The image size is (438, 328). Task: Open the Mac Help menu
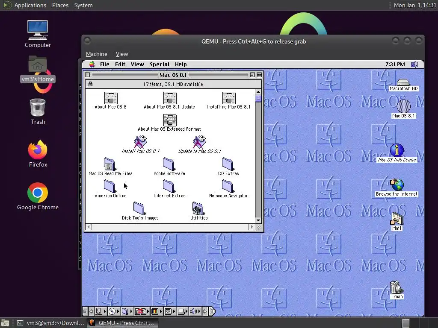181,64
